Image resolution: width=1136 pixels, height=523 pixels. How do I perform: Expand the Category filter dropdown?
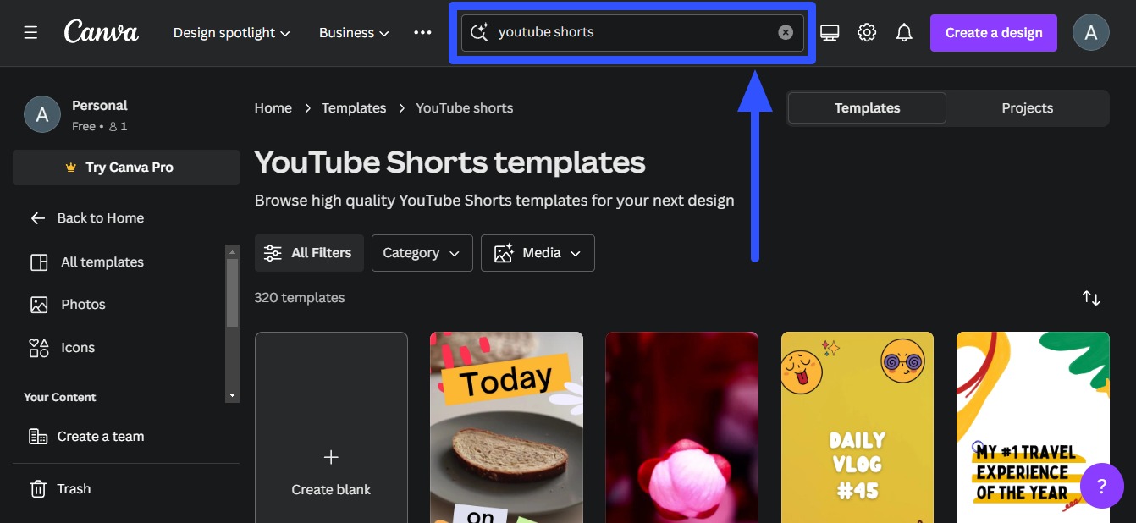(x=422, y=252)
